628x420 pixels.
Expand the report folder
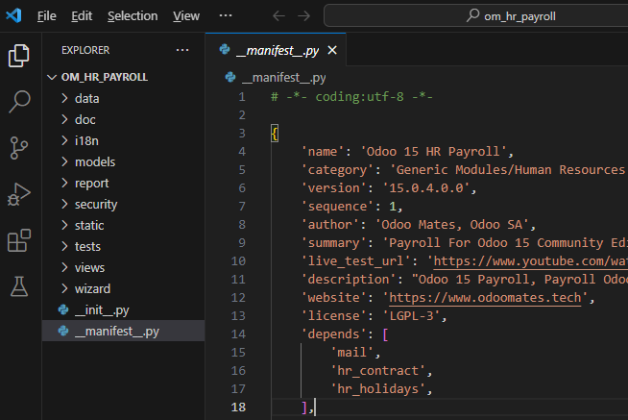point(123,183)
